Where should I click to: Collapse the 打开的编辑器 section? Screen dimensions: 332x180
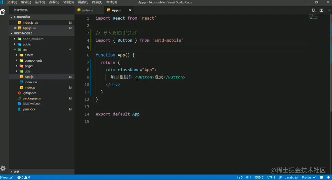42,17
